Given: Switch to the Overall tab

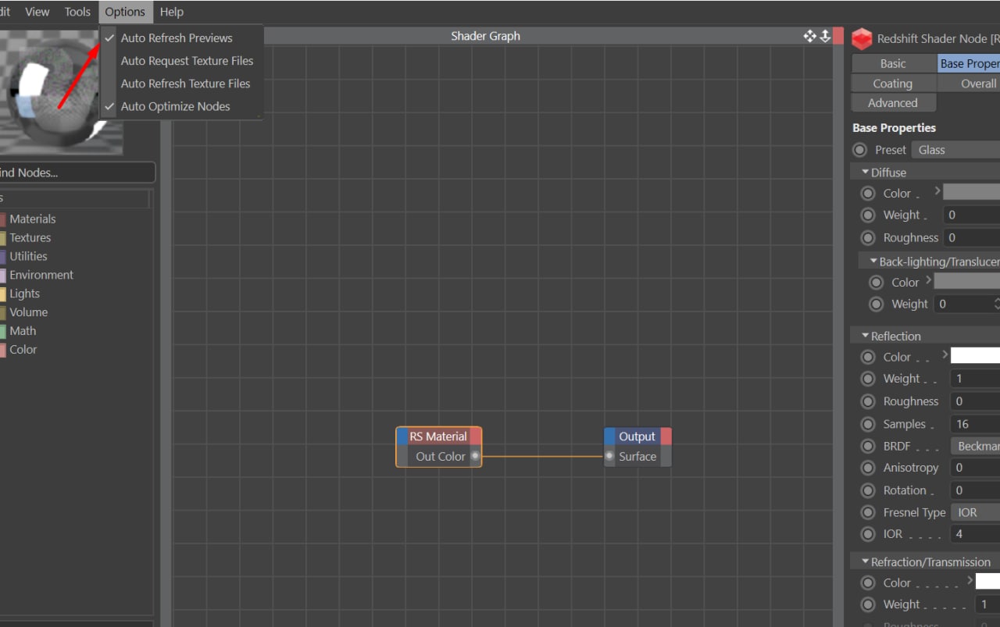Looking at the screenshot, I should click(x=969, y=84).
